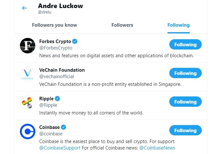213x154 pixels.
Task: Unfollow Forbes Crypto via Following button
Action: tap(185, 45)
